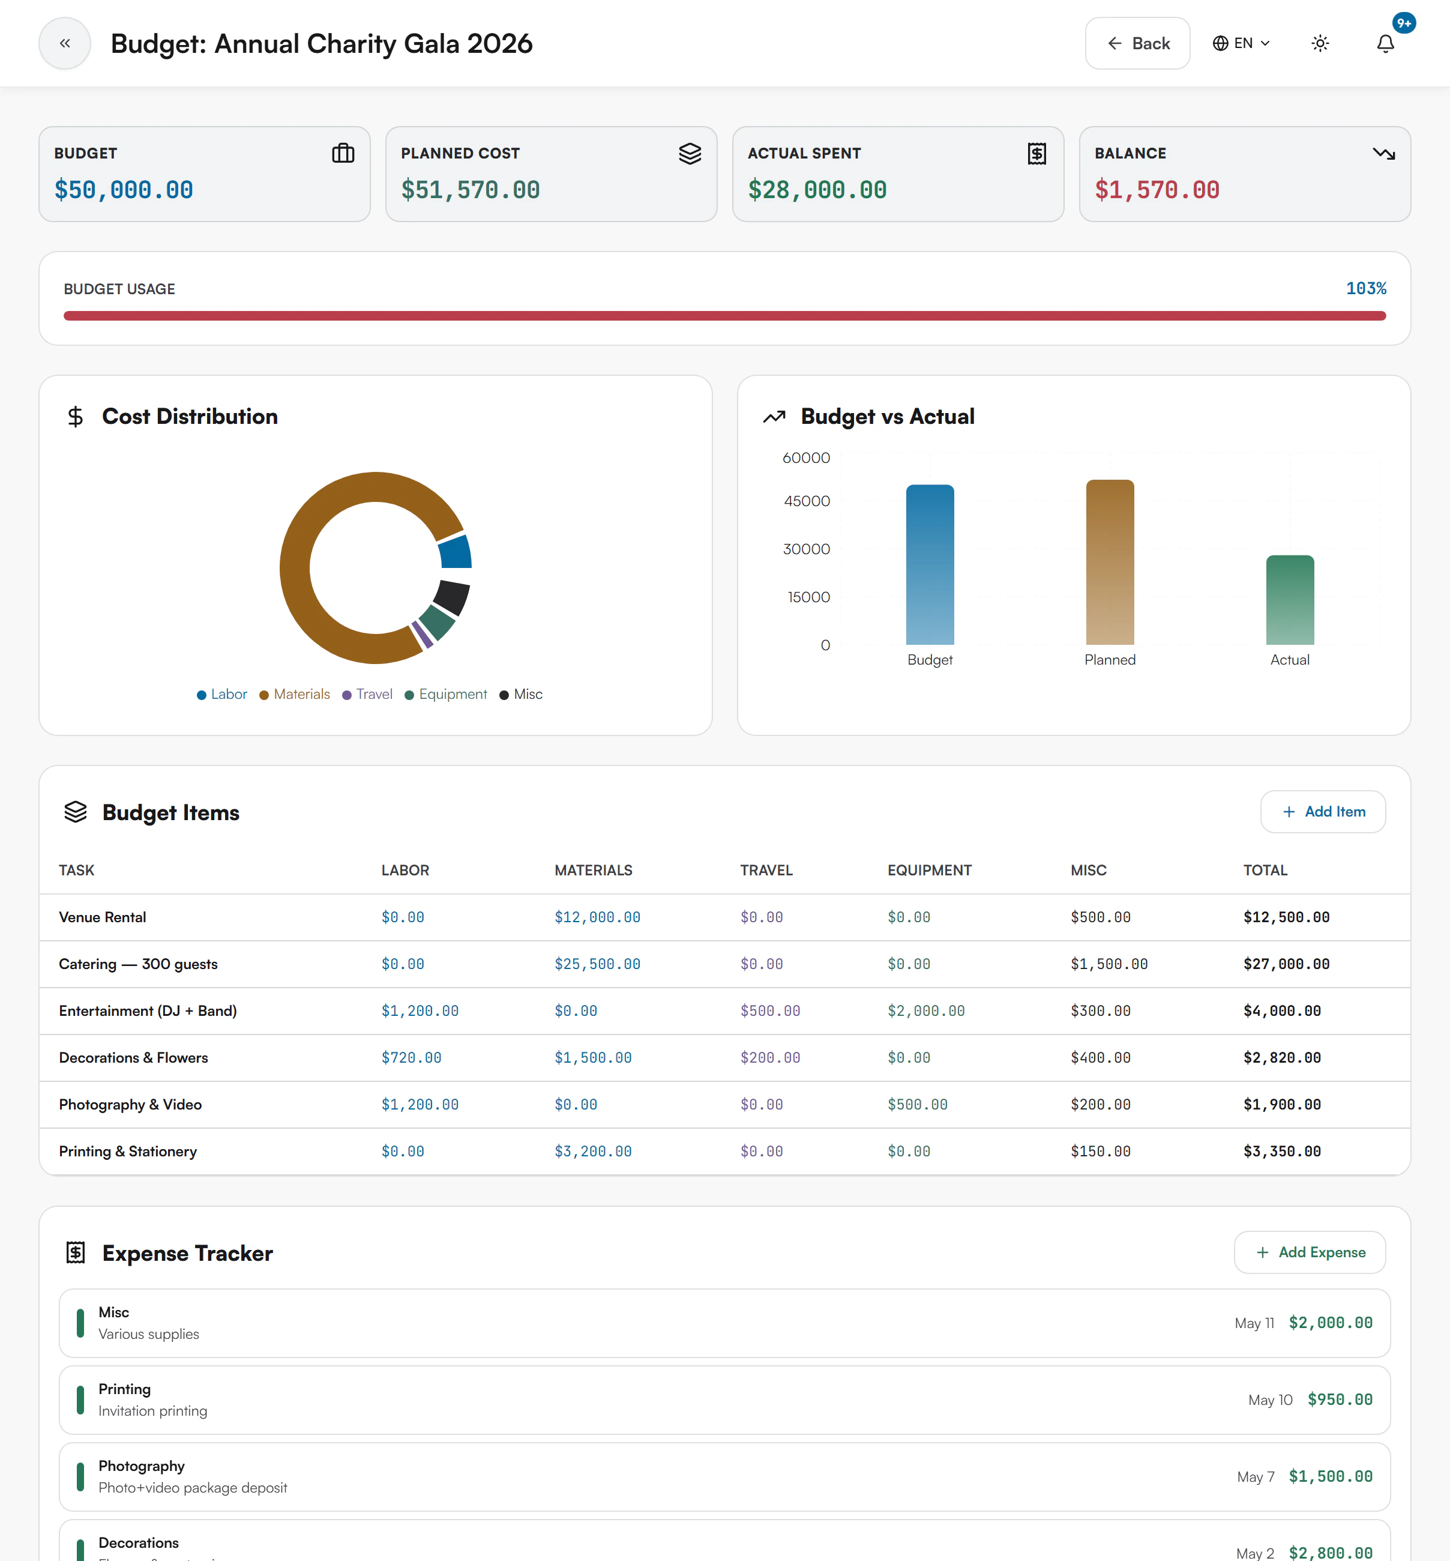
Task: Click trending-down icon in Balance card
Action: coord(1383,153)
